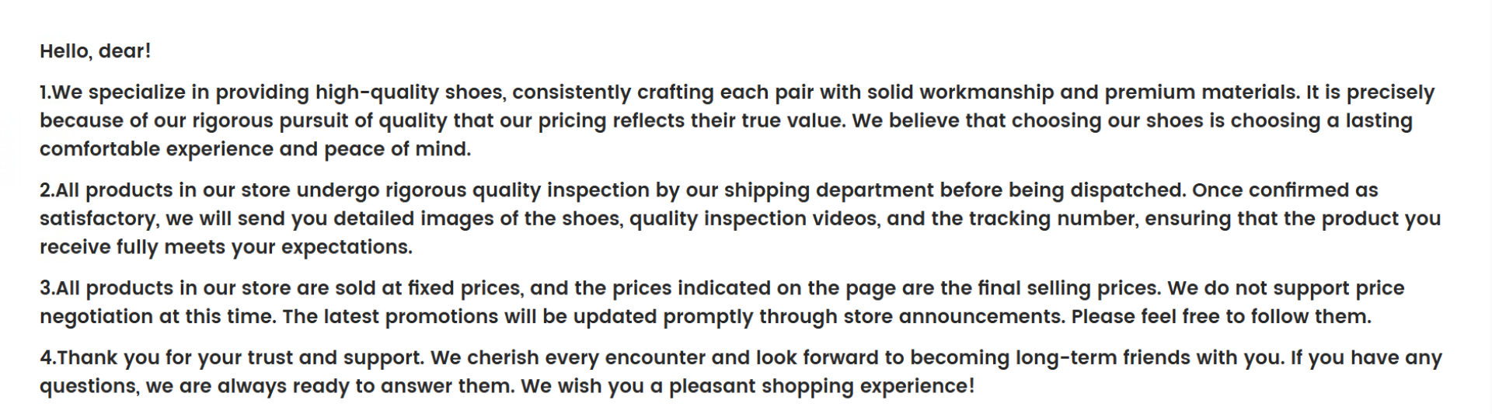
Task: Click the words 'shipping department'
Action: 828,190
